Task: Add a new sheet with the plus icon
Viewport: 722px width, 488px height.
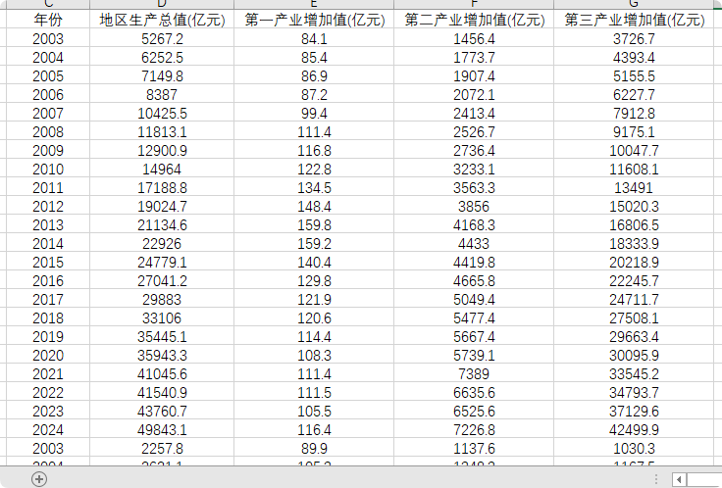Action: tap(39, 479)
